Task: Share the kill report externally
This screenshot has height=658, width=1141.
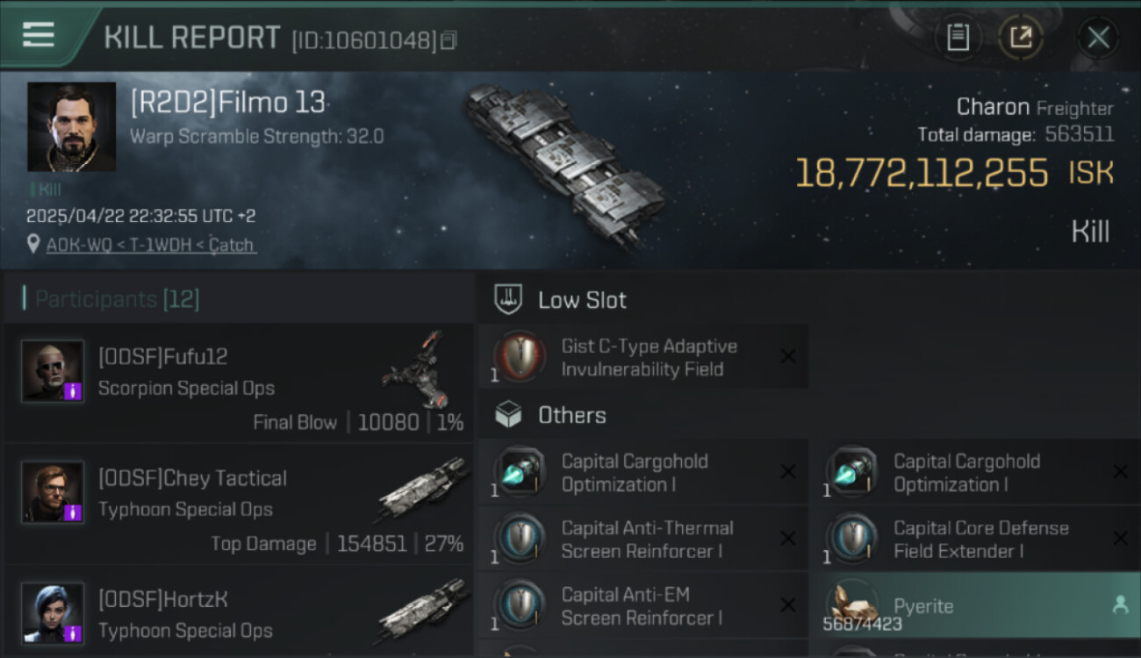Action: tap(1021, 38)
